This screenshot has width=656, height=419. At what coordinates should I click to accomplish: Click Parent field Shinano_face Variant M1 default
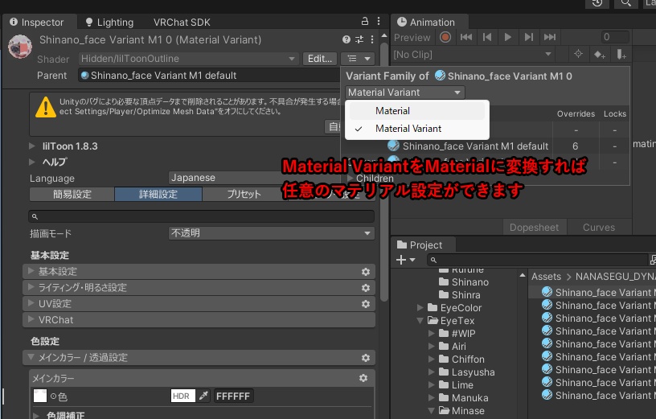(x=209, y=76)
